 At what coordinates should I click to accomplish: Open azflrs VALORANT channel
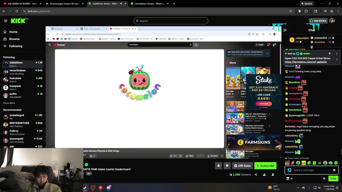point(23,95)
